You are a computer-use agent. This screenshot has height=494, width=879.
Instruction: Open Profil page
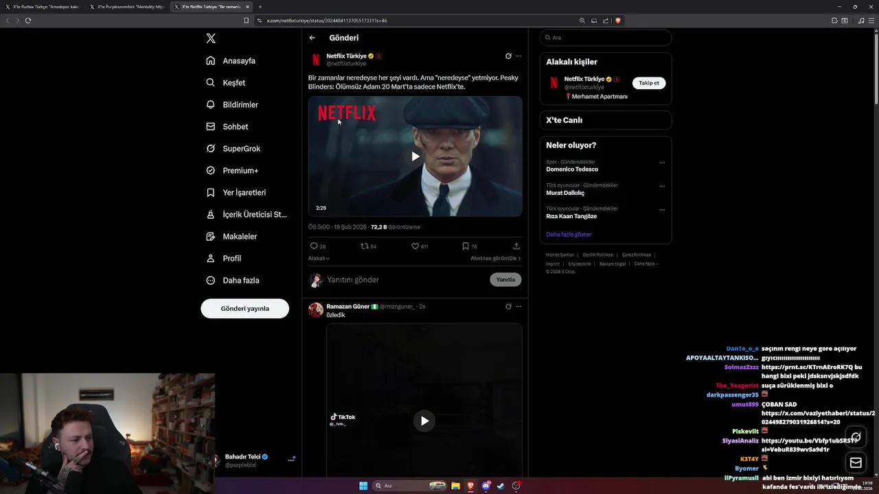click(x=223, y=258)
